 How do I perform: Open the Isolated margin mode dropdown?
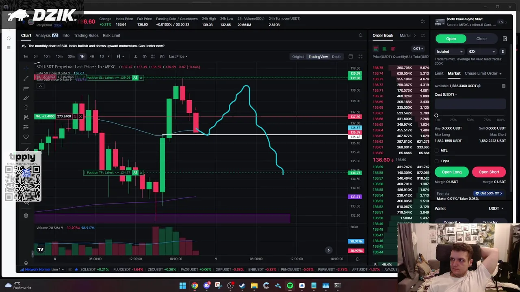coord(450,52)
